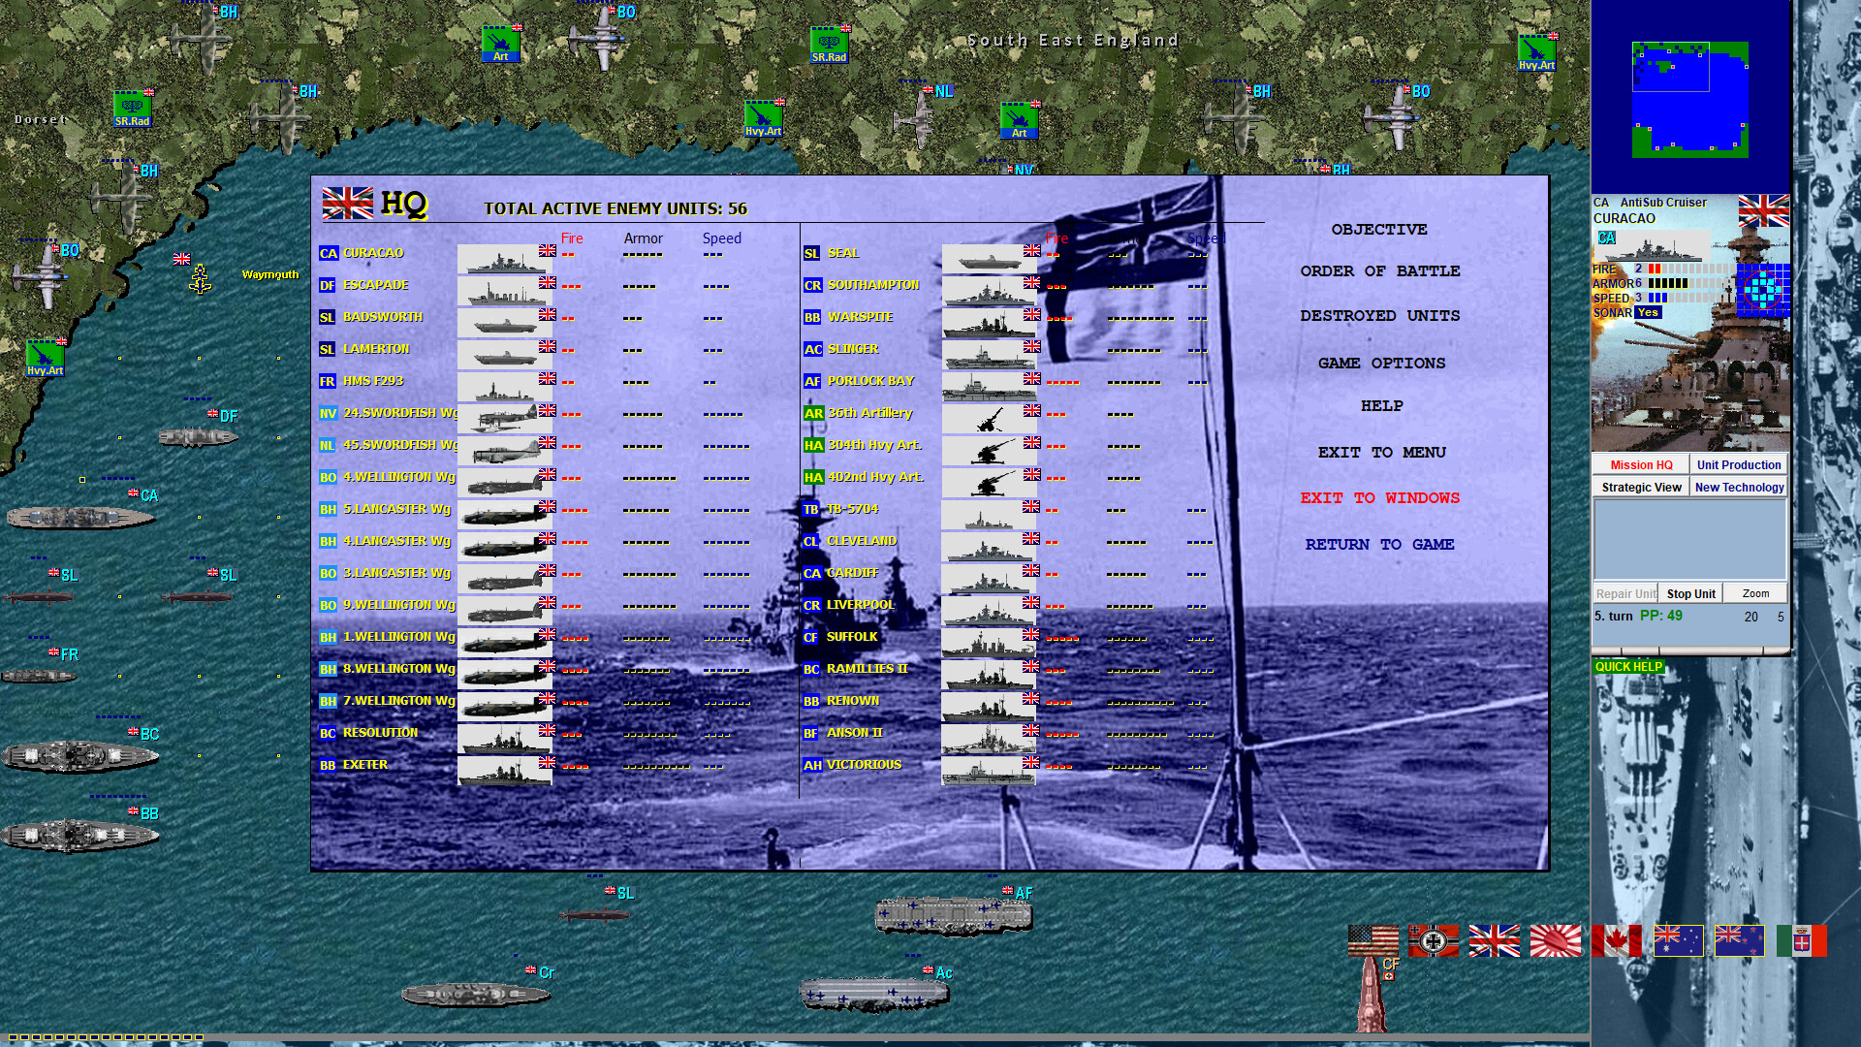Click the Union Jack beside the HQ title

point(346,204)
